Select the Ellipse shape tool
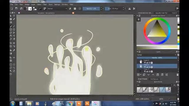 [14, 29]
